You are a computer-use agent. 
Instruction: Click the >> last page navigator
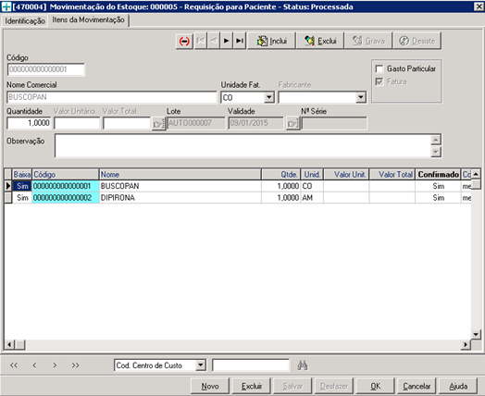[x=76, y=365]
